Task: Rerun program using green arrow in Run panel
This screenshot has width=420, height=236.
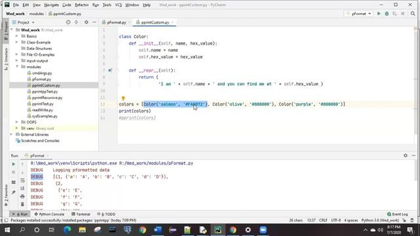Action: 13,164
